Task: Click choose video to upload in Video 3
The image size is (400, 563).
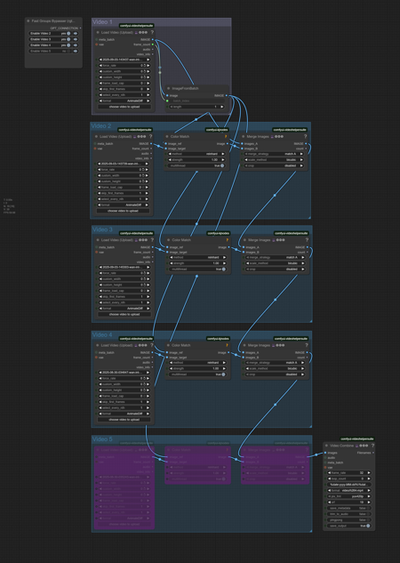Action: click(x=124, y=314)
